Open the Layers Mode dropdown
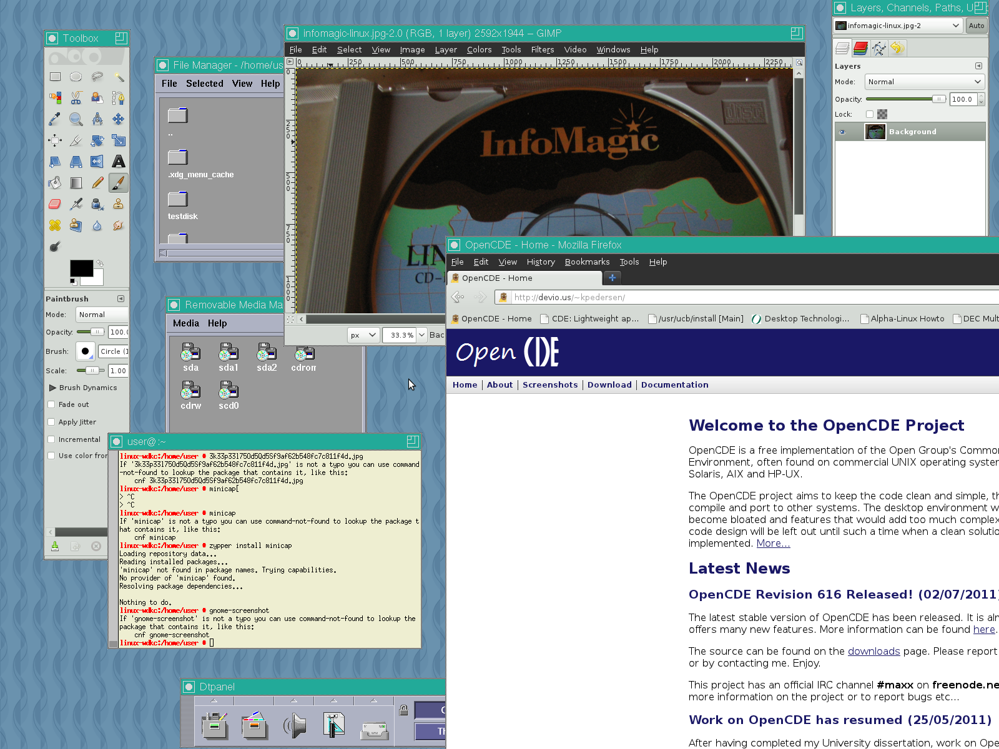Image resolution: width=999 pixels, height=749 pixels. (x=924, y=82)
